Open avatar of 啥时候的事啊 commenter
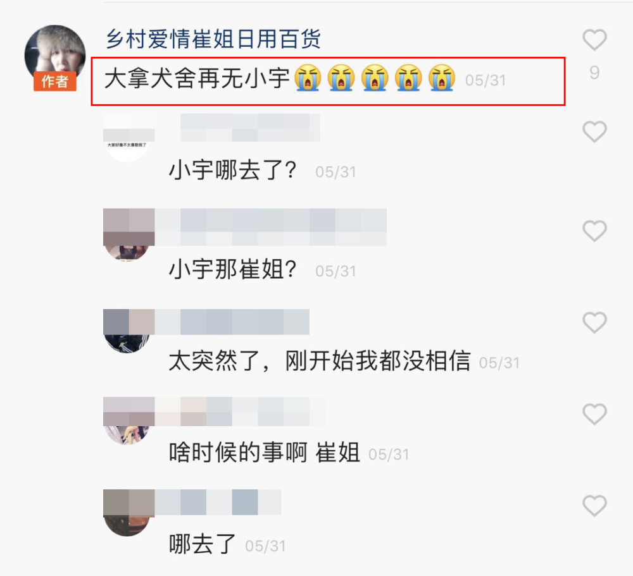 coord(127,420)
